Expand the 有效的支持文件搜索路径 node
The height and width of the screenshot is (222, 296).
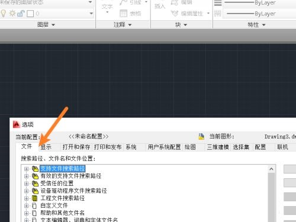coord(26,176)
